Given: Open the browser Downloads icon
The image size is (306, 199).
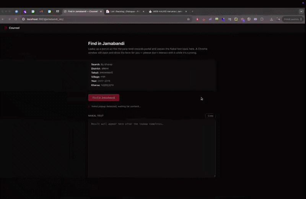Looking at the screenshot, I should 272,19.
